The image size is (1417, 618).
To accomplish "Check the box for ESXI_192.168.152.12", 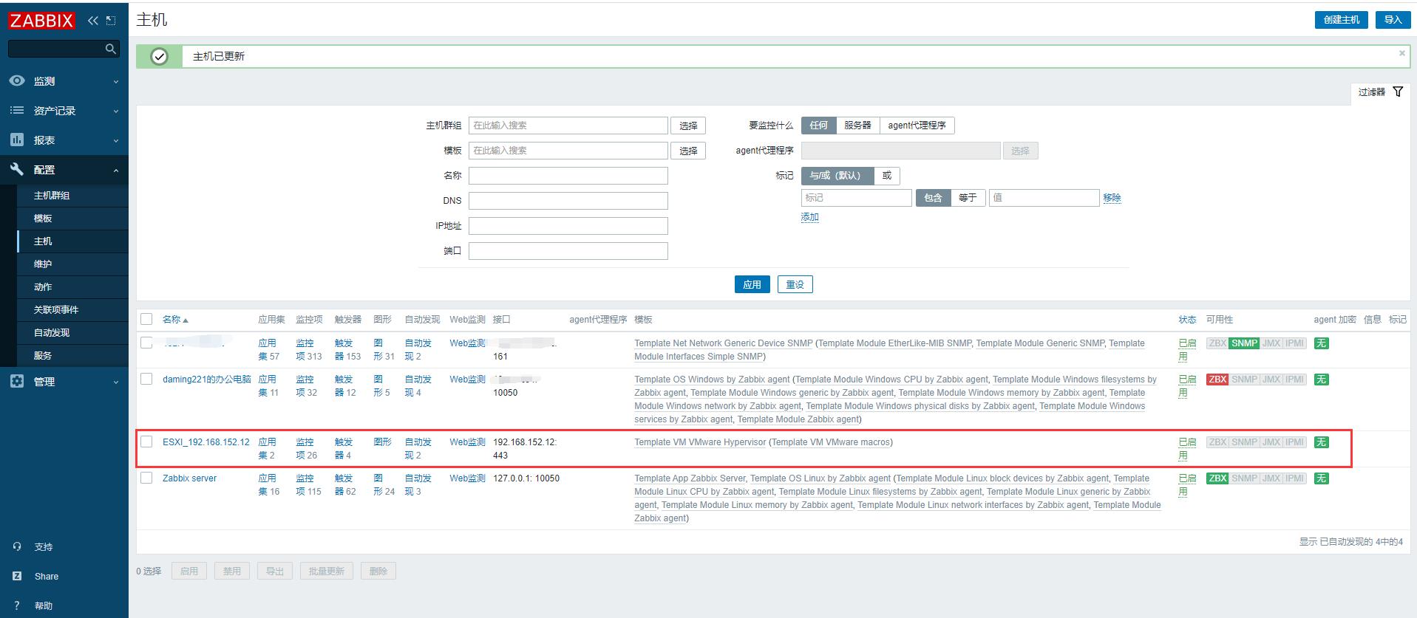I will pyautogui.click(x=146, y=442).
